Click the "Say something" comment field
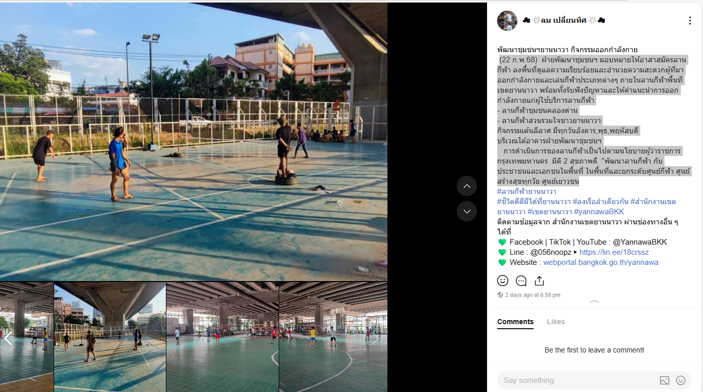The height and width of the screenshot is (392, 703). tap(577, 380)
